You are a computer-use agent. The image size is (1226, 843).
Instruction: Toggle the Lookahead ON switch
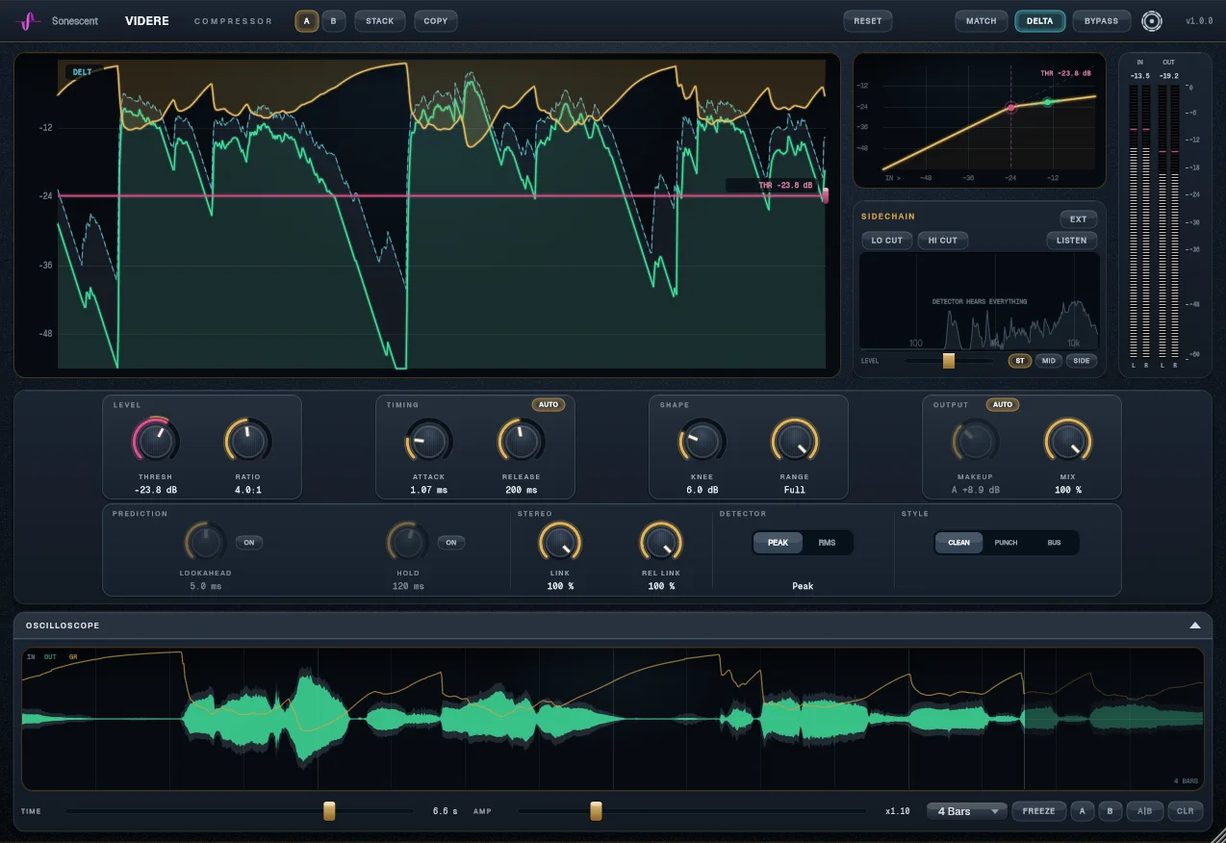coord(249,543)
